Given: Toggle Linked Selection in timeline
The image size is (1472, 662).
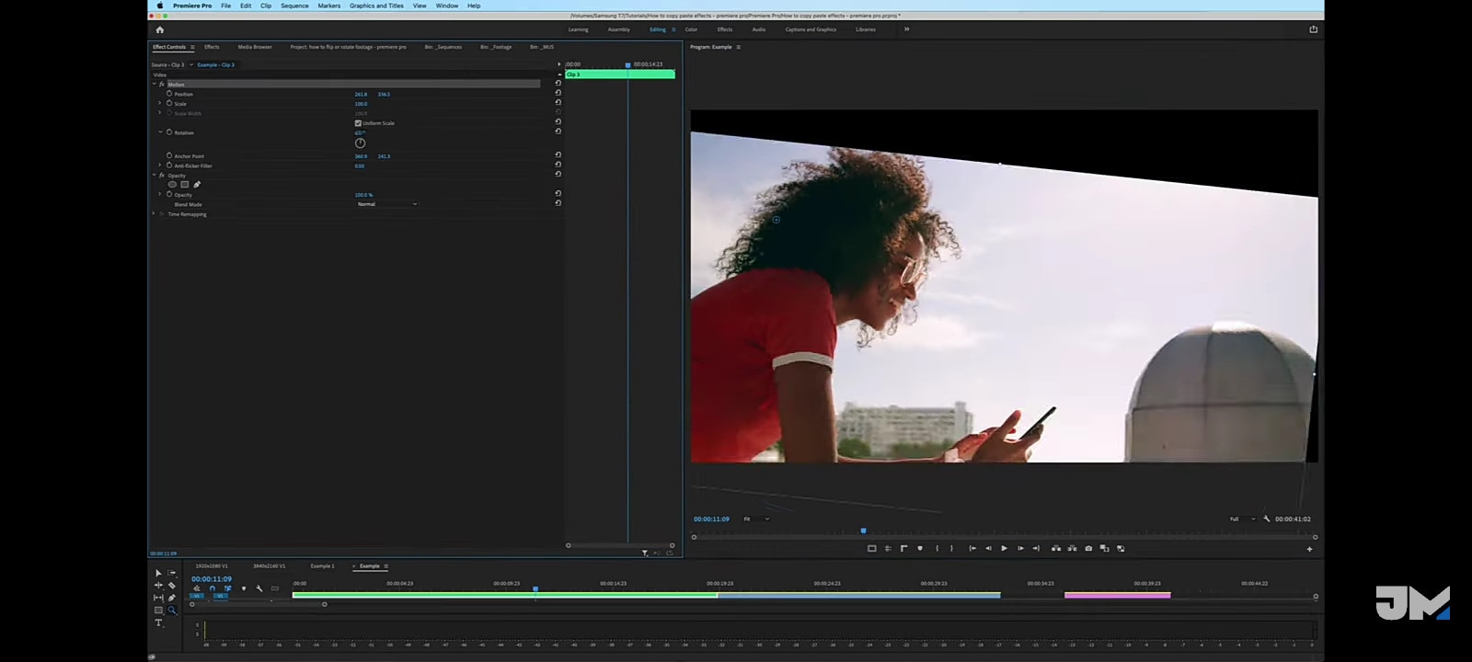Looking at the screenshot, I should pos(227,588).
